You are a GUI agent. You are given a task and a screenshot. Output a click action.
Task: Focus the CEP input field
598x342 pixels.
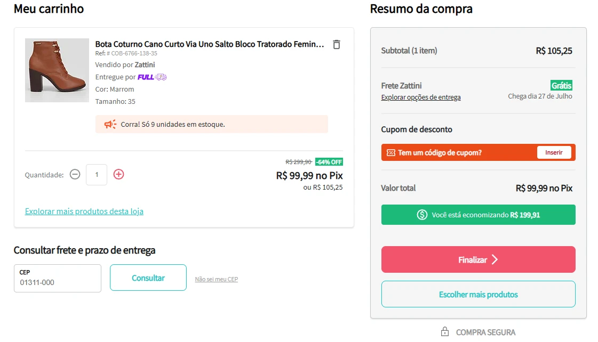[x=58, y=279]
